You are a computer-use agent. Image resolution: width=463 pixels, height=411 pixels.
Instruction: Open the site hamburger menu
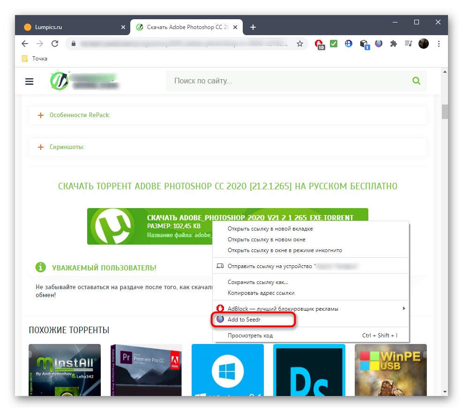point(29,81)
